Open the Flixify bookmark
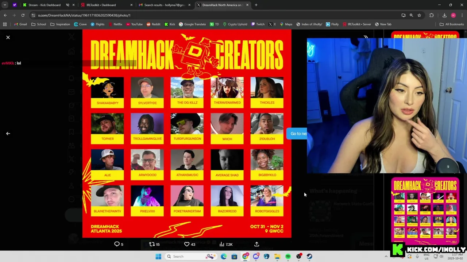467x262 pixels. (x=332, y=24)
